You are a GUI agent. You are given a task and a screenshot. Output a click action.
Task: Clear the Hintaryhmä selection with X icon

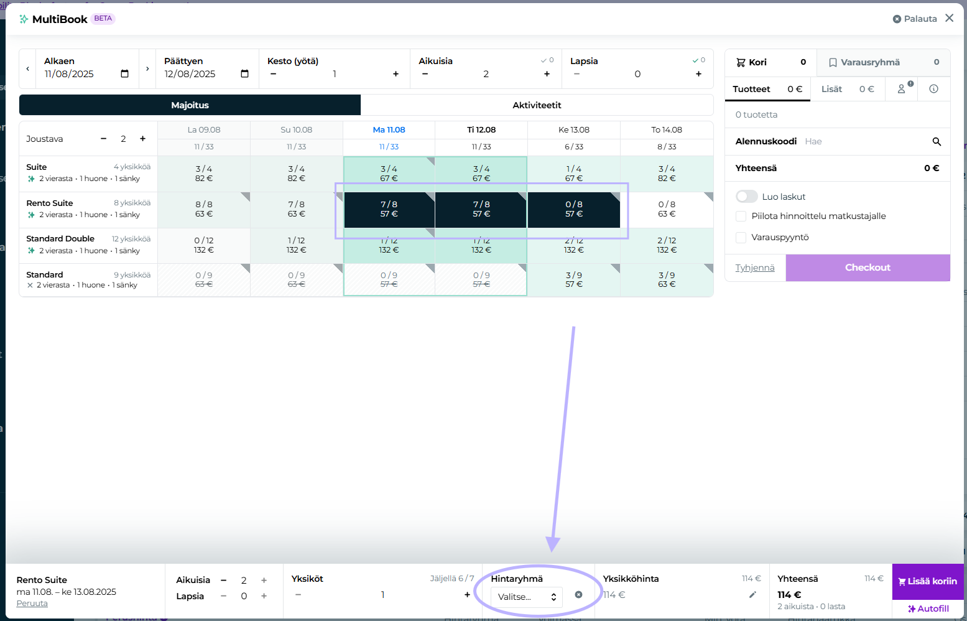[x=578, y=595]
